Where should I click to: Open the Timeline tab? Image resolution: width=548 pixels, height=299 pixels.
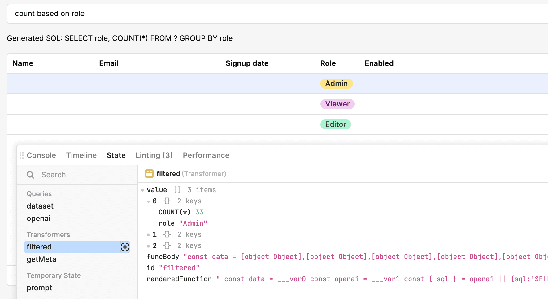[x=81, y=155]
